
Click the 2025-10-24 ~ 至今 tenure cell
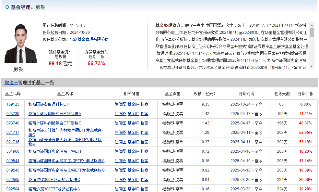point(246,104)
